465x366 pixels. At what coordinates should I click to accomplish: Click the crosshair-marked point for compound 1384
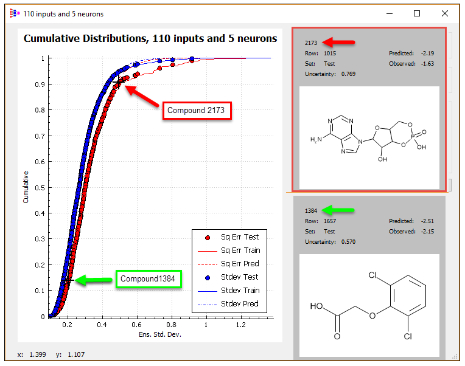point(68,280)
